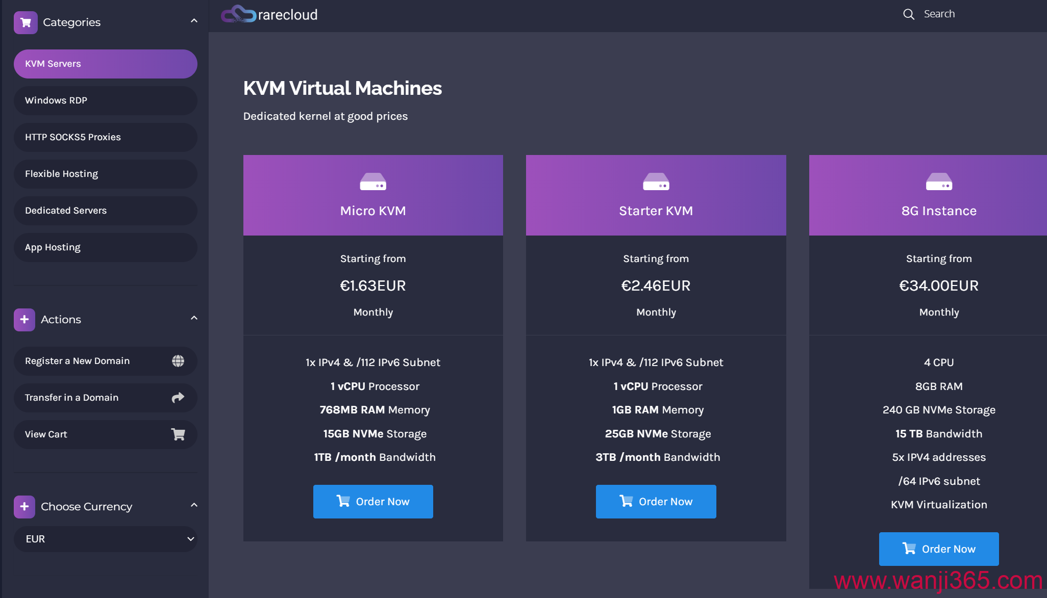Click the Categories shopping cart icon
This screenshot has height=598, width=1047.
[26, 22]
